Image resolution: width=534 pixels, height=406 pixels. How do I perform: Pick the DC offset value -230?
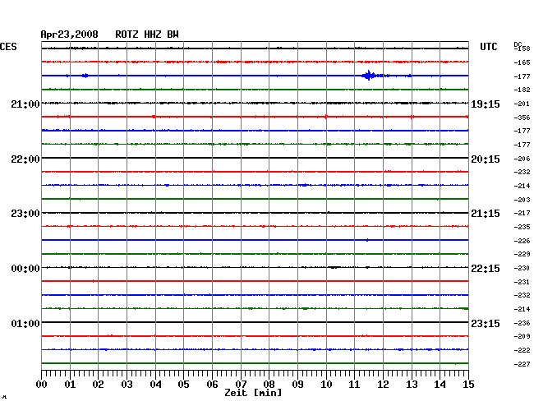click(x=522, y=269)
